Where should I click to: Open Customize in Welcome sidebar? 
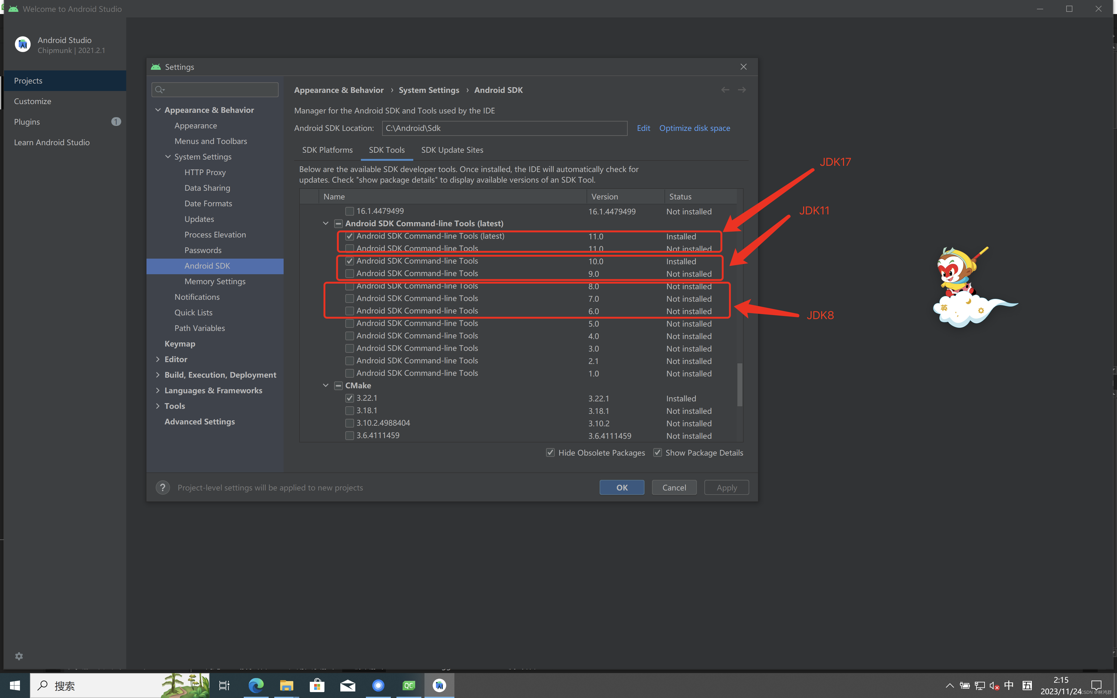tap(65, 101)
